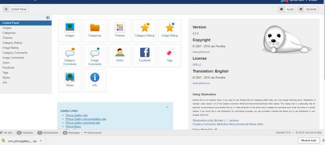Open the Themes icon tile
The height and width of the screenshot is (145, 325).
[x=120, y=31]
